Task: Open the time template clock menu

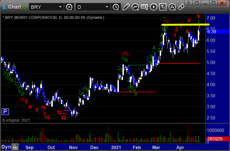Action: [x=116, y=7]
